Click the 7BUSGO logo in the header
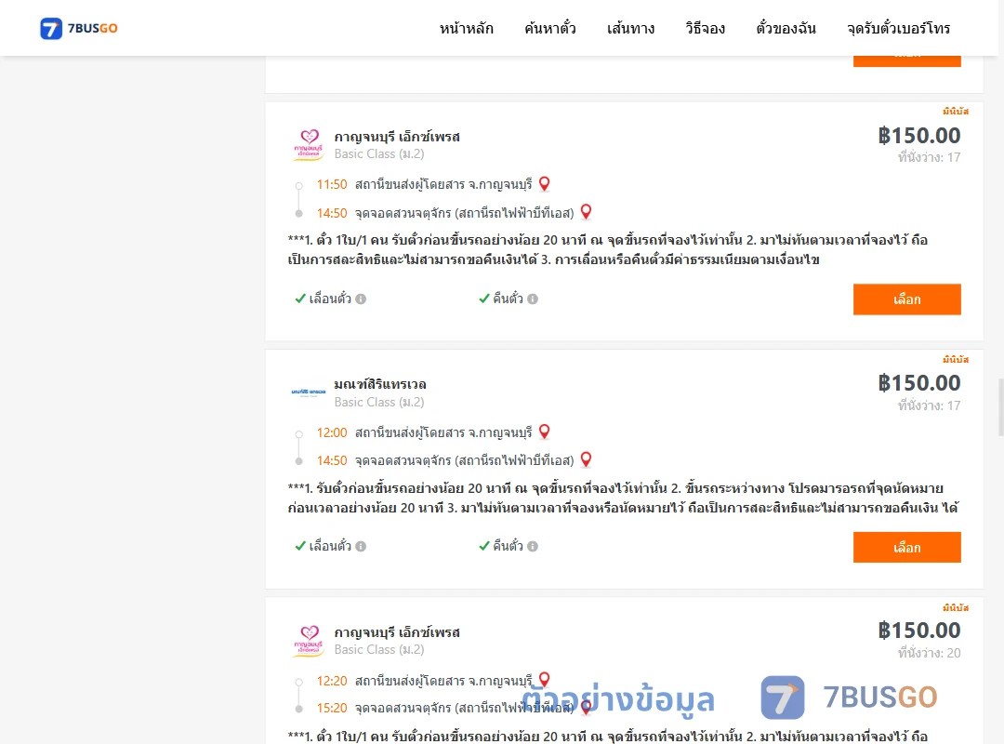The height and width of the screenshot is (744, 1004). [x=79, y=28]
